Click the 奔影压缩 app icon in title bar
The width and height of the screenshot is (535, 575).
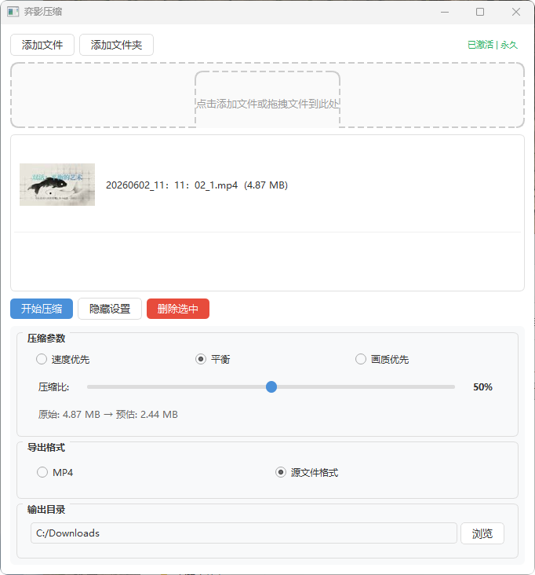13,12
